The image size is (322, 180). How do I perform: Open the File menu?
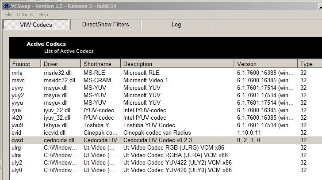click(x=8, y=15)
